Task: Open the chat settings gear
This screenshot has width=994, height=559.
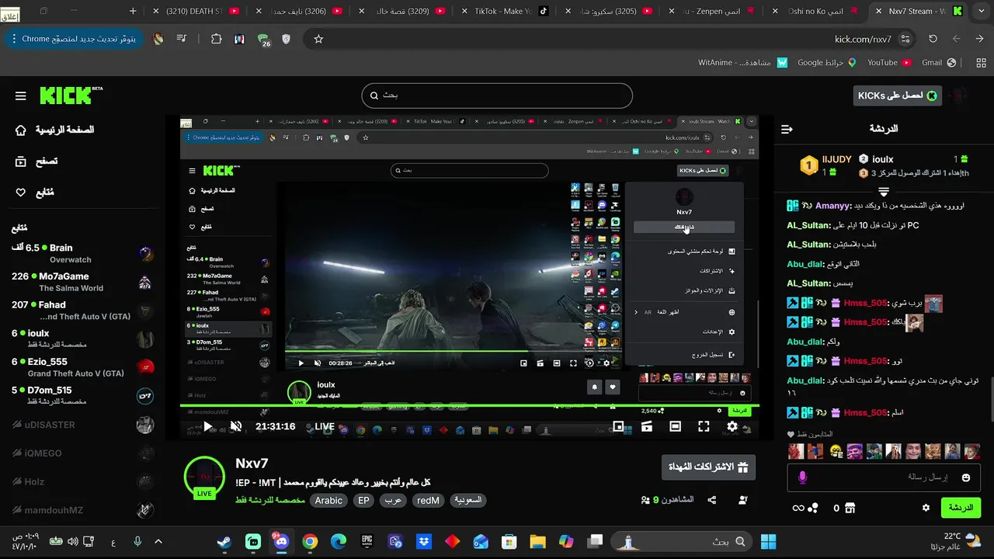Action: click(x=926, y=508)
